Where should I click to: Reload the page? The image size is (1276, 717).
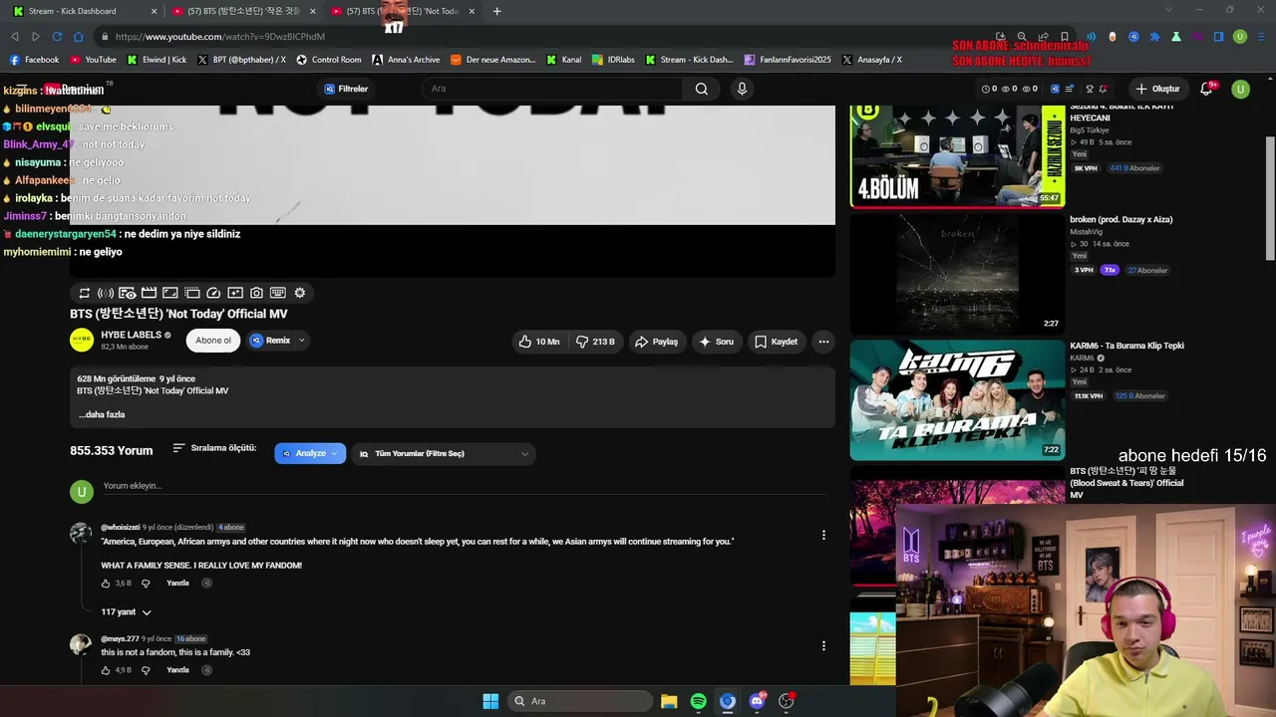(x=57, y=37)
